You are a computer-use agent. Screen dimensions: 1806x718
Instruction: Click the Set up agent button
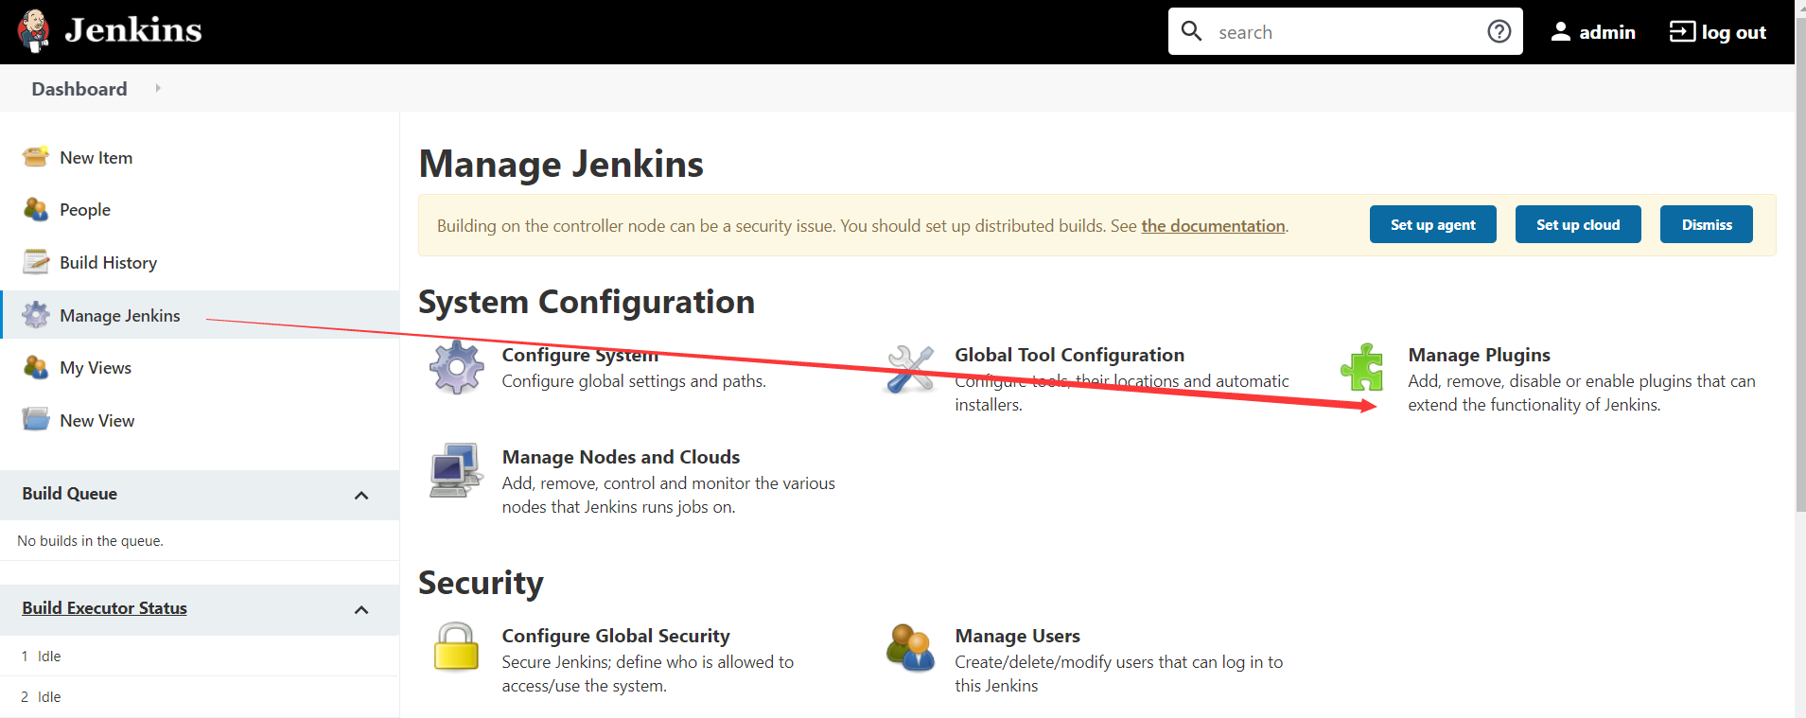pos(1432,224)
